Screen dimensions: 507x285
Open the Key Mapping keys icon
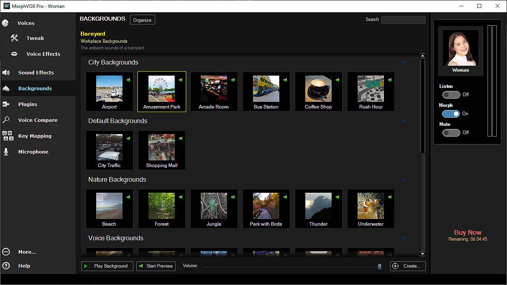(8, 136)
